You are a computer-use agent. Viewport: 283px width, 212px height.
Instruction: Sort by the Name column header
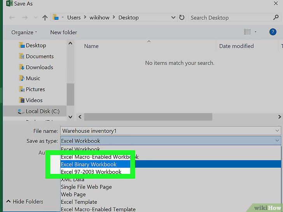91,46
